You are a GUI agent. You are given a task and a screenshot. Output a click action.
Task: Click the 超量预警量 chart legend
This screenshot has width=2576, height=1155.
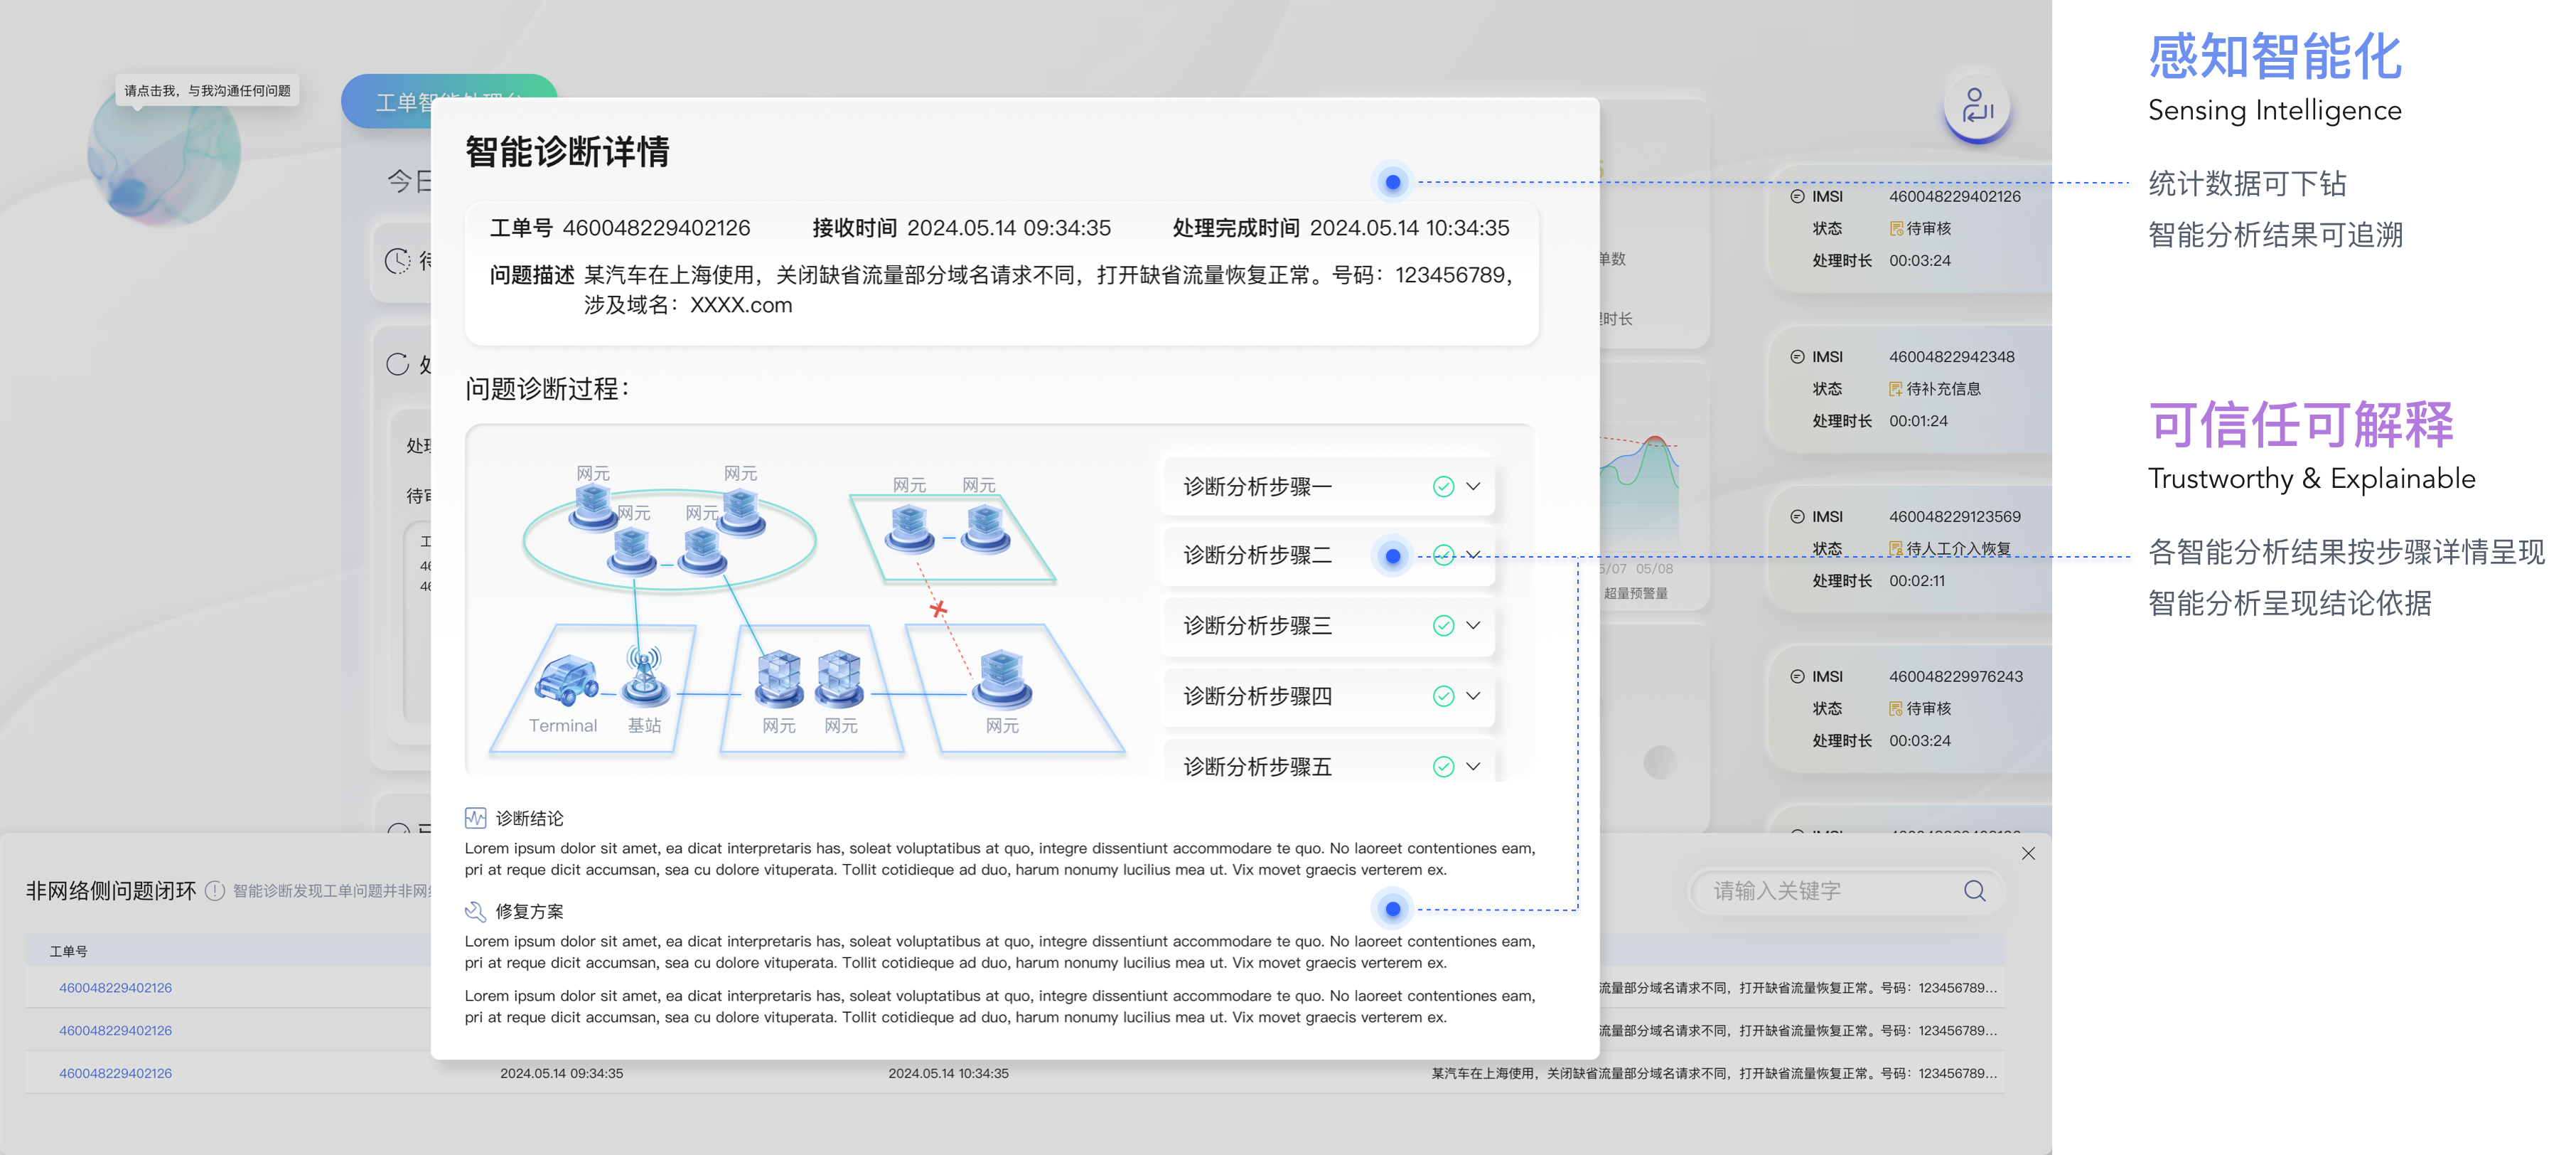point(1636,594)
